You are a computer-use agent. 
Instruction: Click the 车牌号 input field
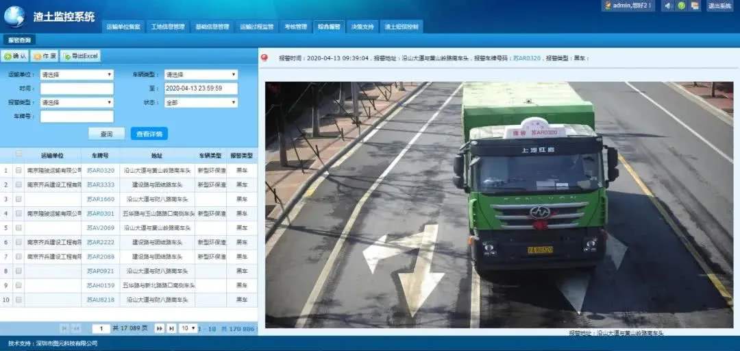coord(77,117)
